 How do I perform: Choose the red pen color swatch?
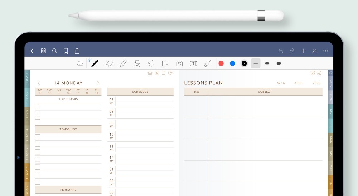221,63
